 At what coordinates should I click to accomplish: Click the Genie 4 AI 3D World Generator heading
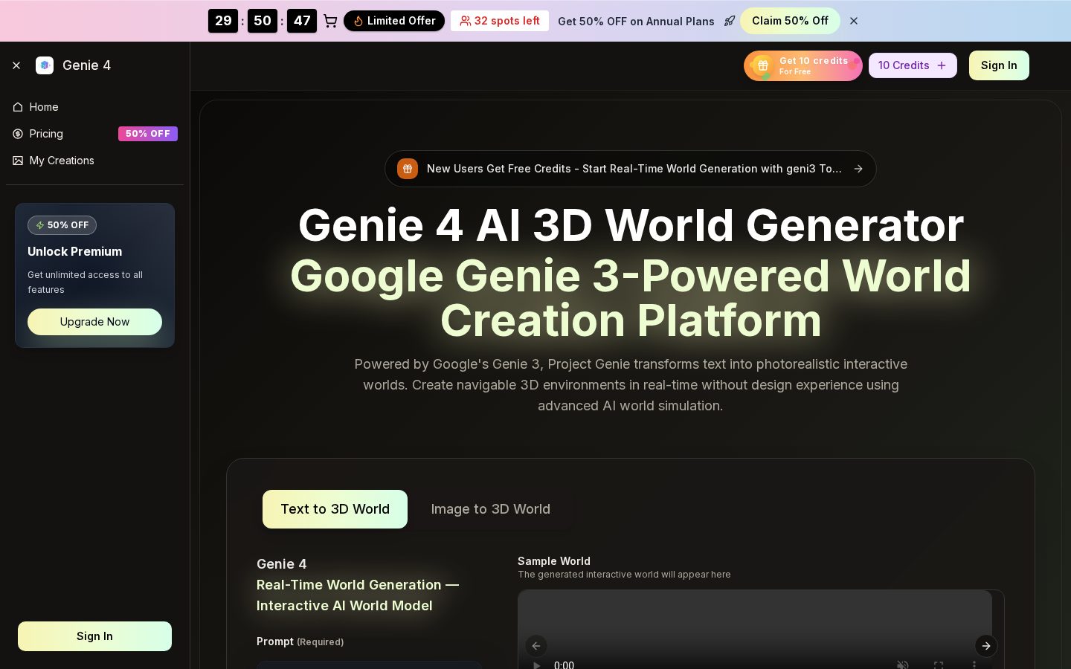click(x=631, y=225)
